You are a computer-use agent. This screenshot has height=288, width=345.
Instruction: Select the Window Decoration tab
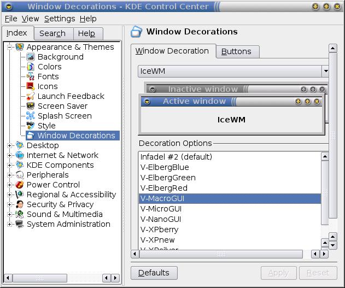(172, 51)
